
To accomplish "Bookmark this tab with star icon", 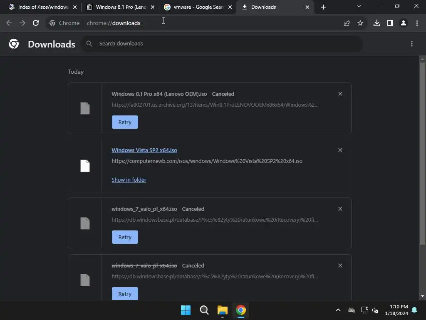I will pyautogui.click(x=360, y=23).
